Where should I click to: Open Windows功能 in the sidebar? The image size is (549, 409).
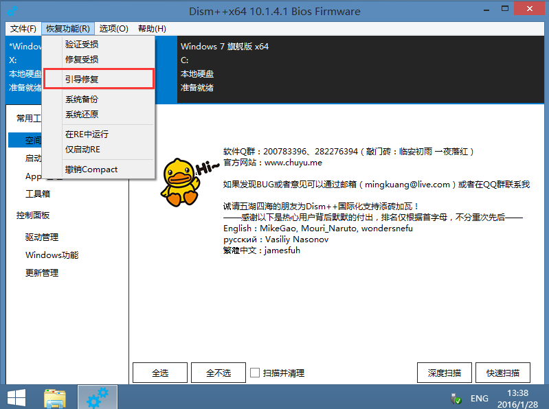point(52,255)
